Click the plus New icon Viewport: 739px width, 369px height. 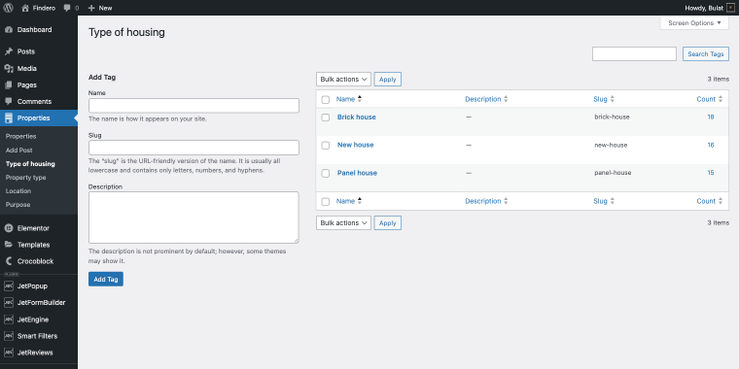click(x=91, y=8)
